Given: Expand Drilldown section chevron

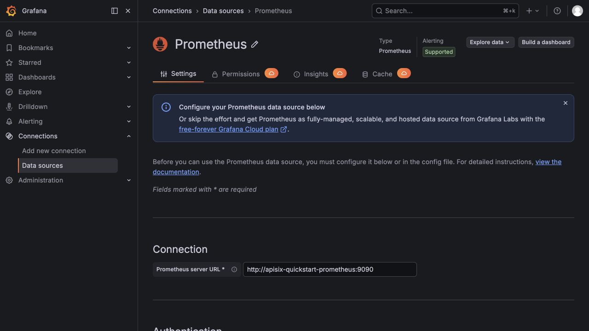Looking at the screenshot, I should coord(129,107).
